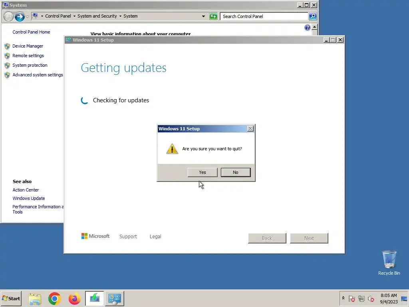409x307 pixels.
Task: Expand the address bar root dropdown arrow
Action: (42, 16)
